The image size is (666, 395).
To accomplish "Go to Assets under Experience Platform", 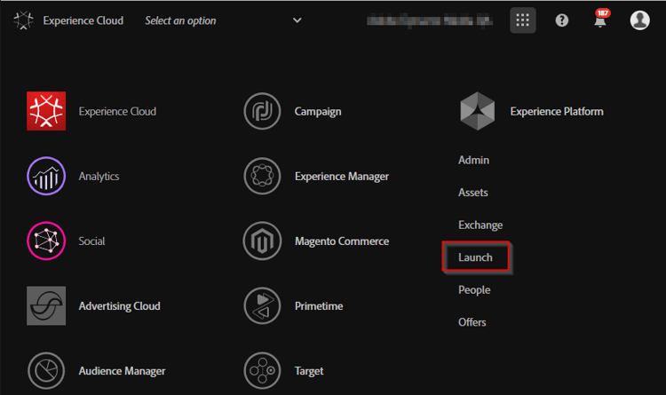I will 472,193.
